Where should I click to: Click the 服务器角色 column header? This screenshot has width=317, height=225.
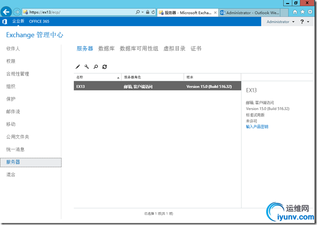[x=153, y=77]
